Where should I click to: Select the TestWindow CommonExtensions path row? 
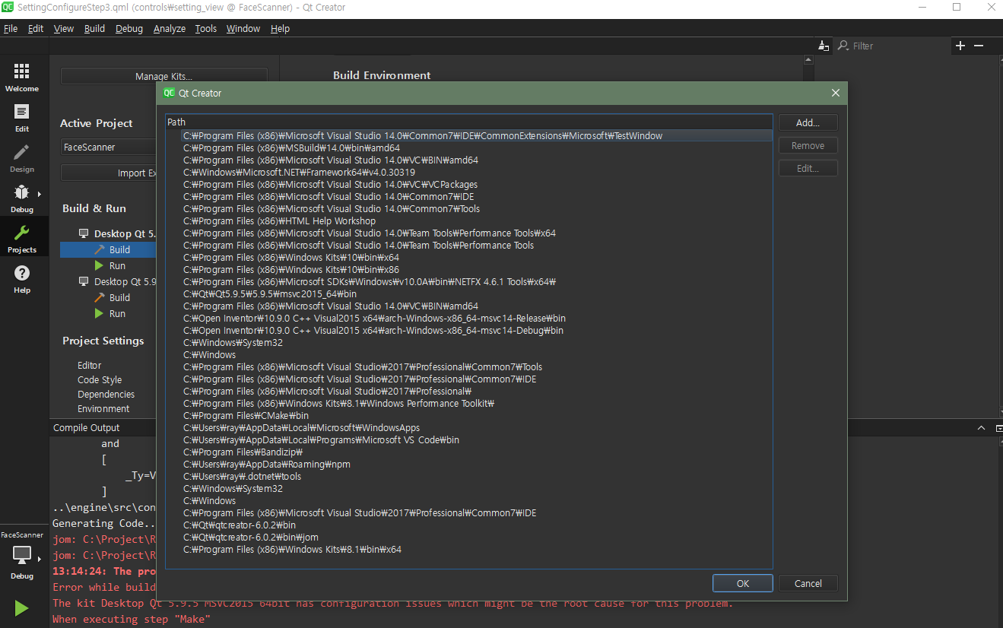pos(469,135)
